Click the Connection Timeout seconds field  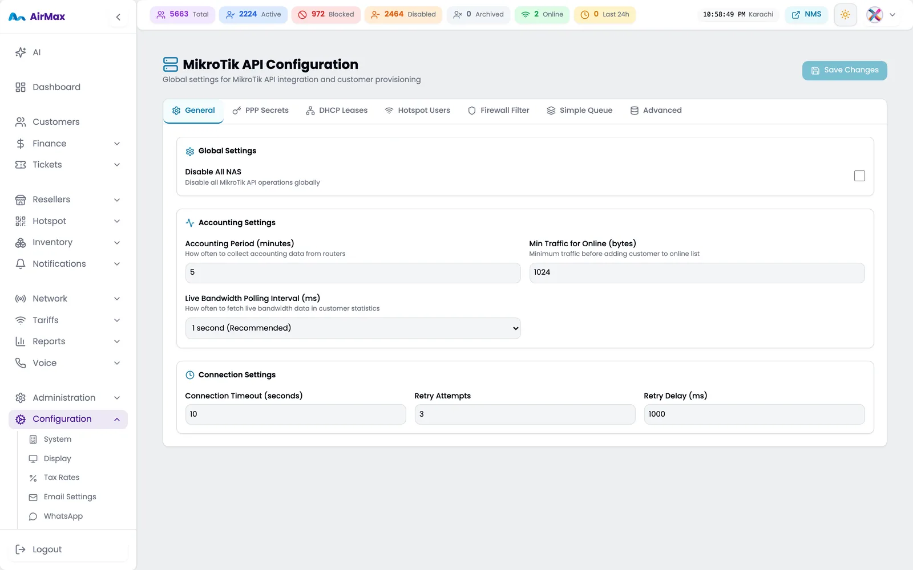click(296, 414)
